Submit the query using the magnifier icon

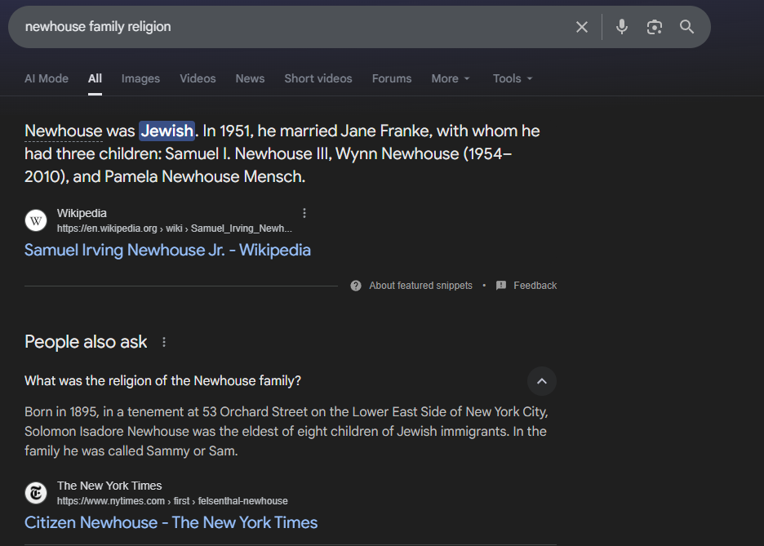pos(687,27)
